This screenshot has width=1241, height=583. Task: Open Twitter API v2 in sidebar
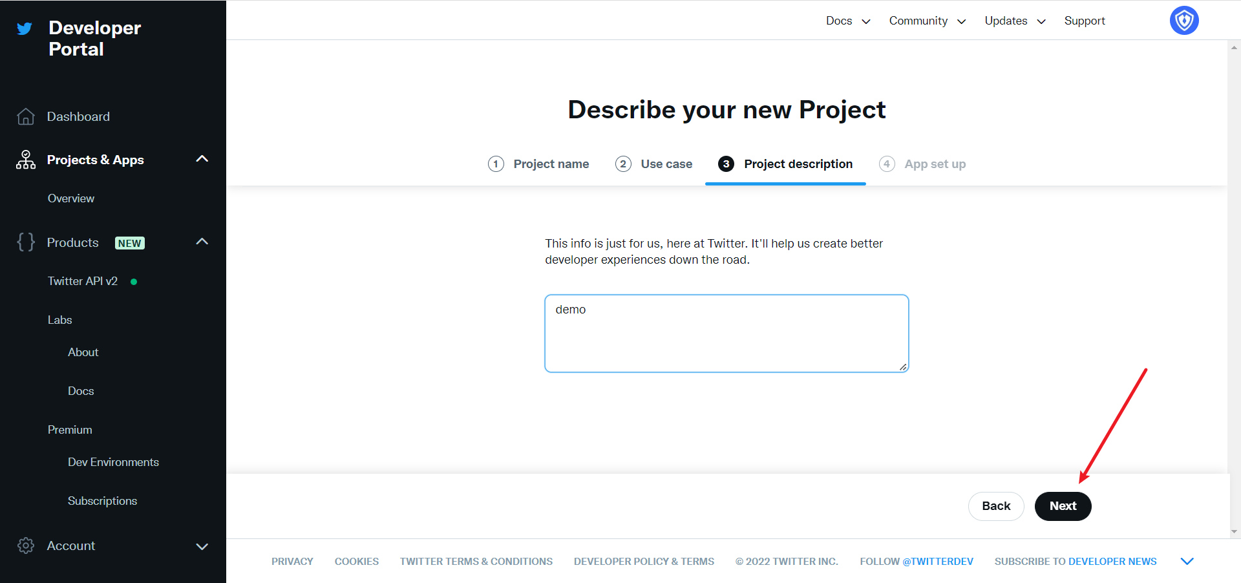pos(83,281)
